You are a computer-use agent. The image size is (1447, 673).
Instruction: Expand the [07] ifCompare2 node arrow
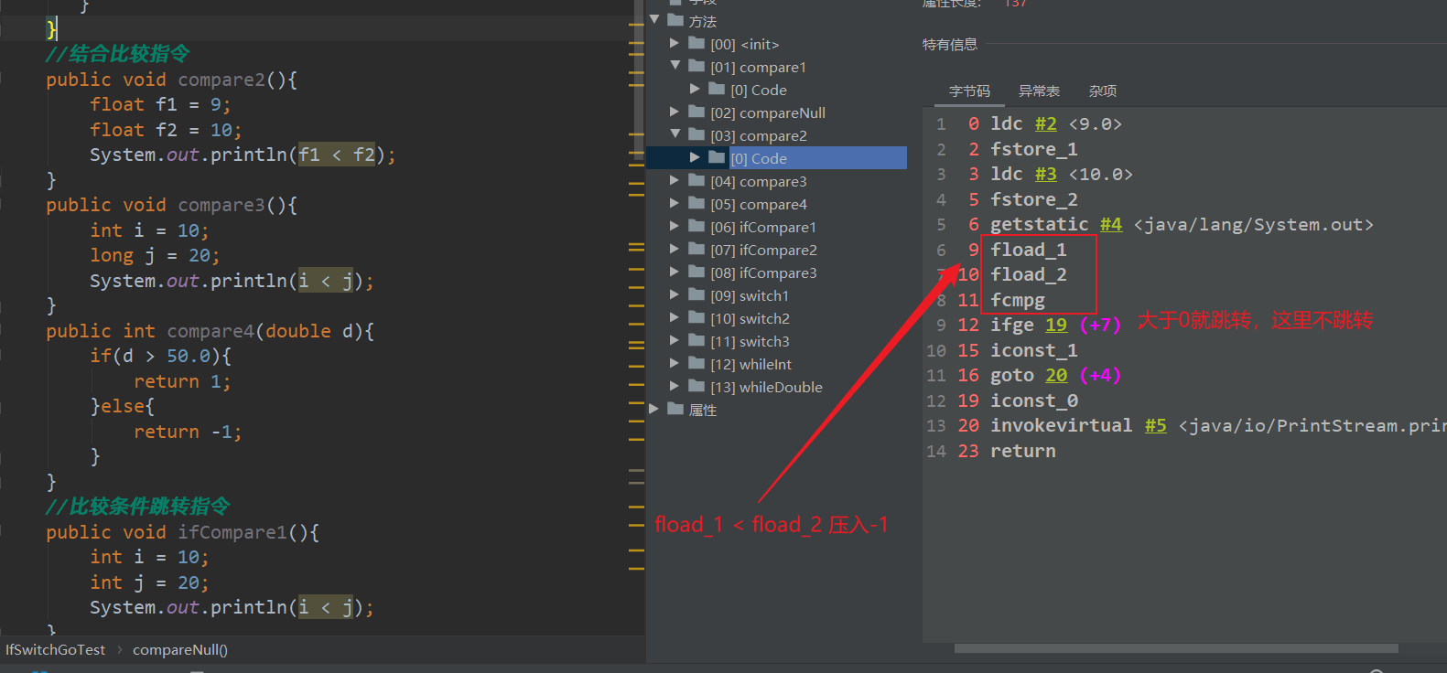(675, 249)
